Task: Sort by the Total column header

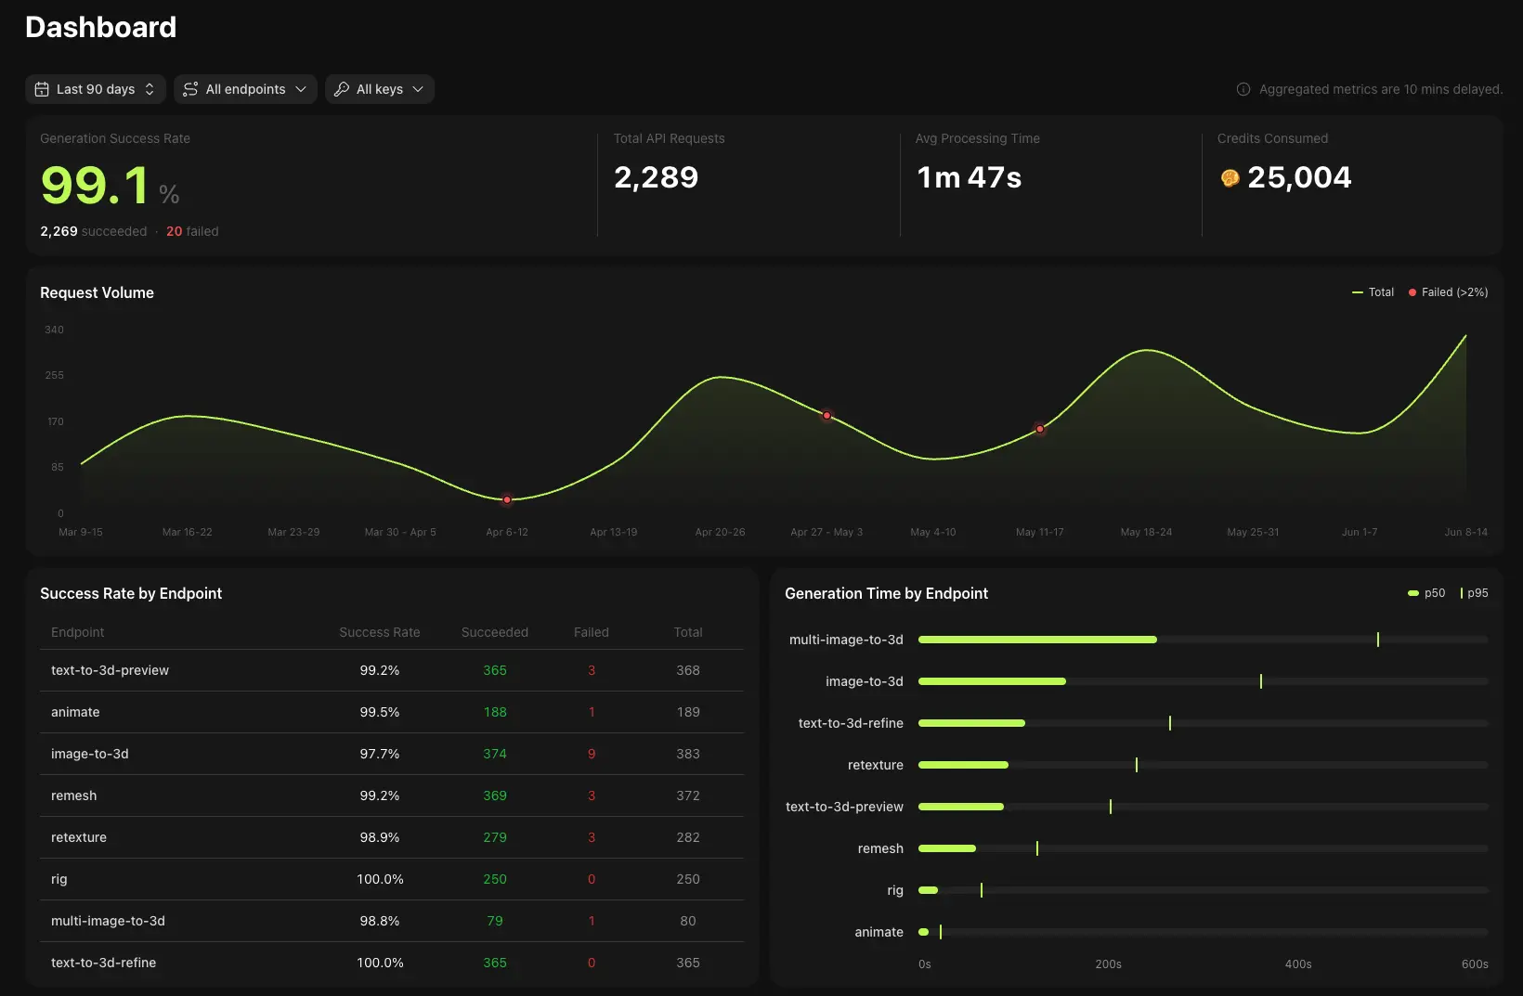Action: click(688, 632)
